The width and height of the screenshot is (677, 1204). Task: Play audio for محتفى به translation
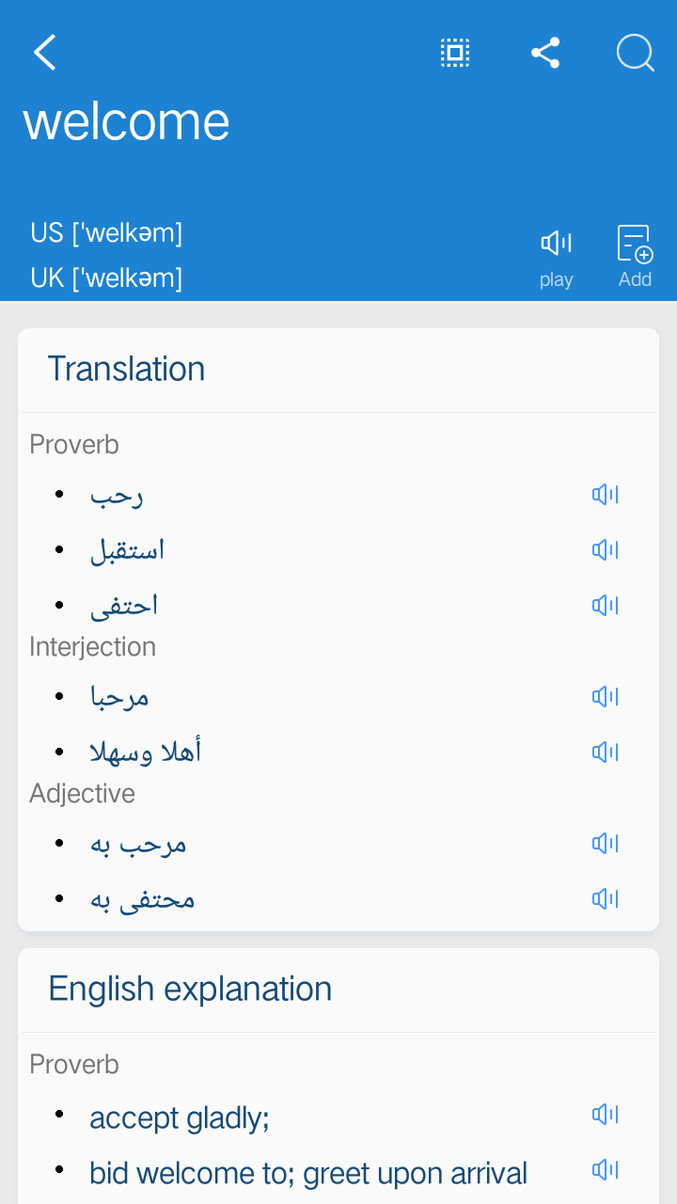pyautogui.click(x=605, y=899)
